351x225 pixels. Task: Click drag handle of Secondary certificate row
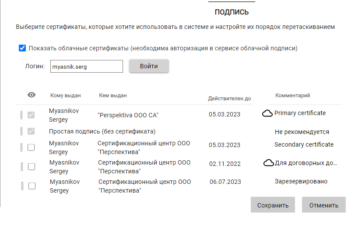[21, 148]
